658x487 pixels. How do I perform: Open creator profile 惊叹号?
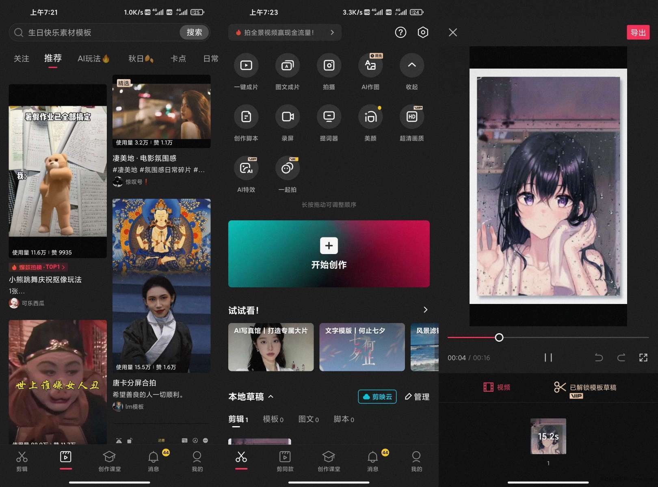[130, 182]
